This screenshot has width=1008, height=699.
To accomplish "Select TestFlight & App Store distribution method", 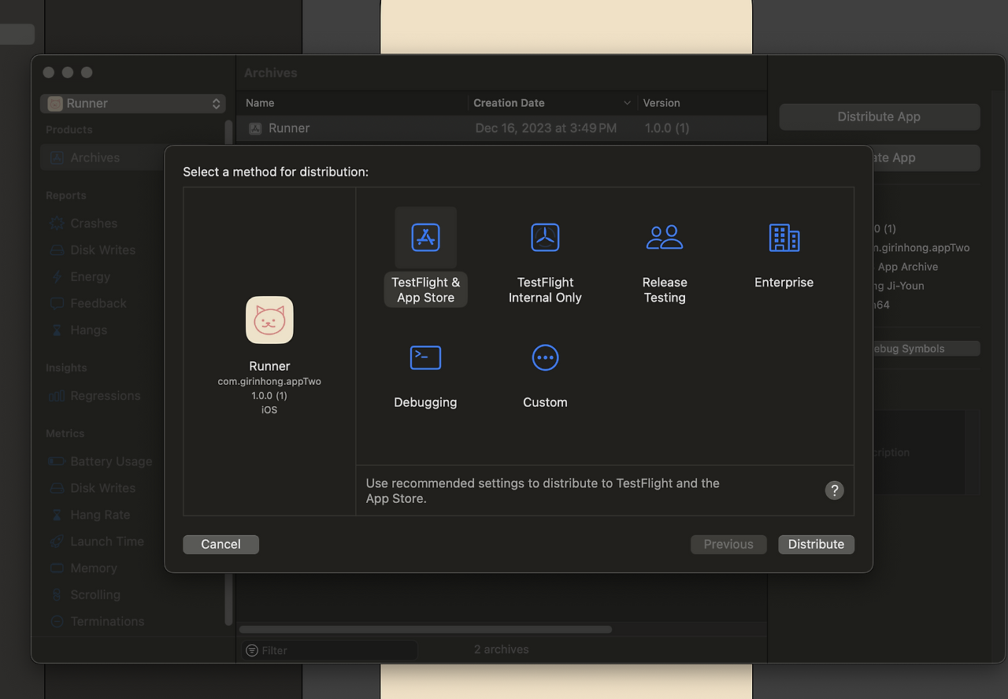I will [x=425, y=257].
